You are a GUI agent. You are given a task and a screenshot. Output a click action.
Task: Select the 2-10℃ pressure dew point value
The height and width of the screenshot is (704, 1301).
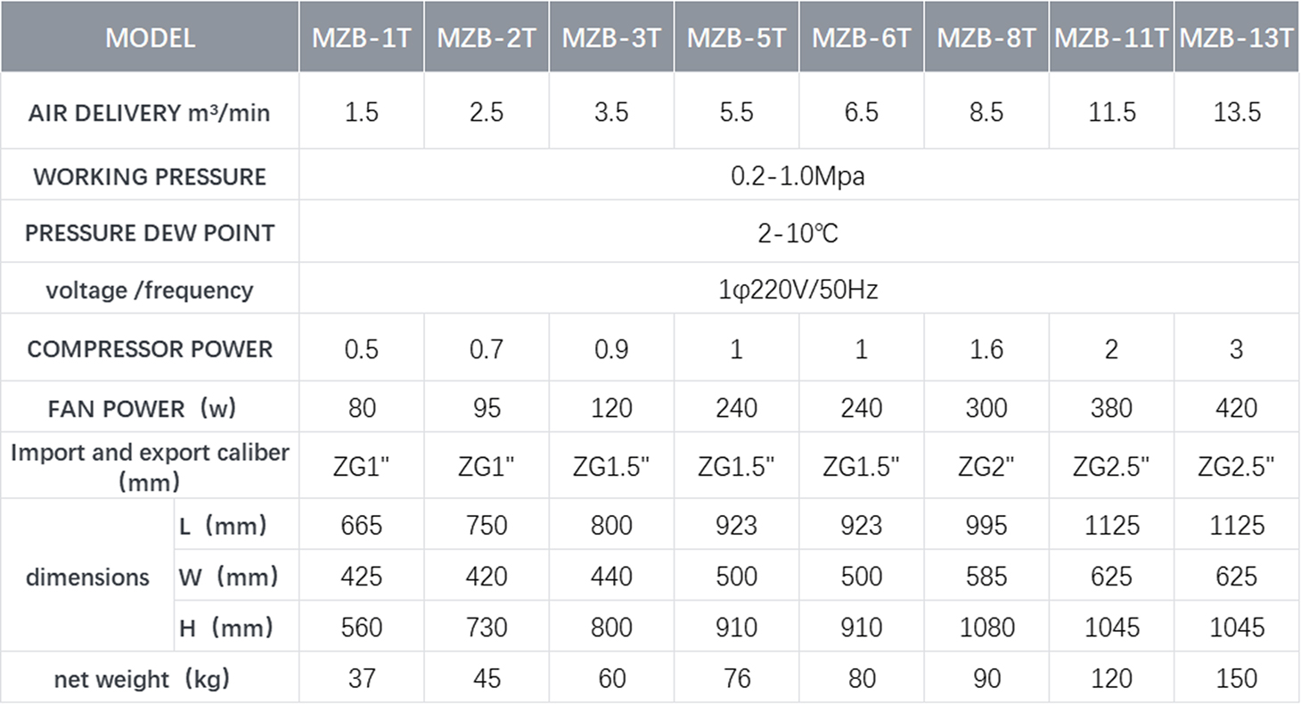(798, 233)
